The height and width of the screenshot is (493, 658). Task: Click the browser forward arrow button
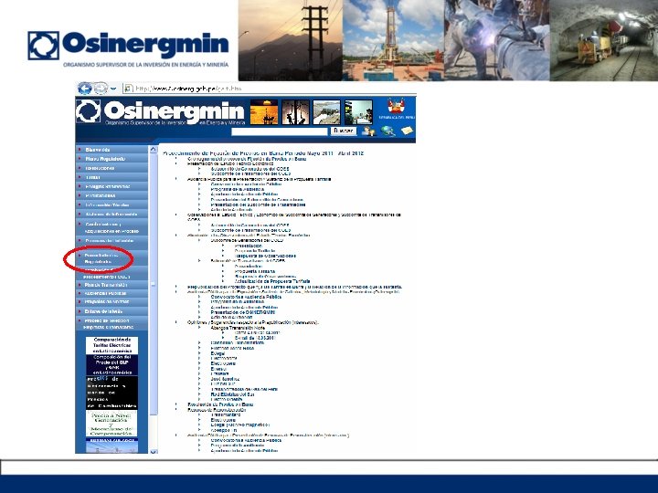click(x=101, y=89)
